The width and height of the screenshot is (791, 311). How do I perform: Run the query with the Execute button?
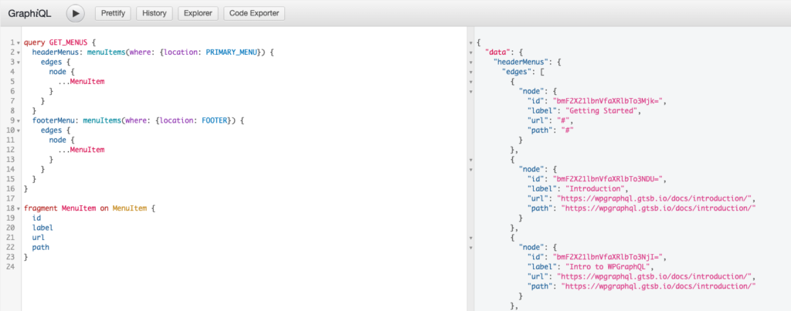coord(75,13)
